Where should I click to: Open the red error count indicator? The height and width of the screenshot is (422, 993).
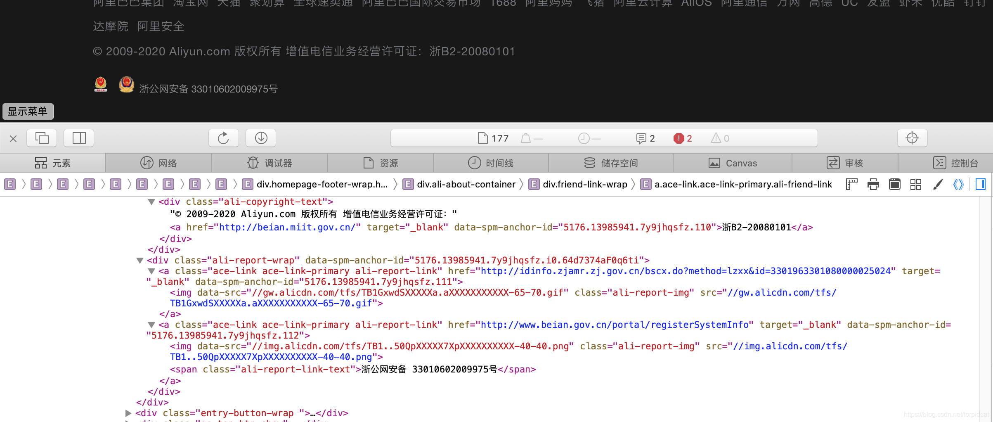click(683, 138)
